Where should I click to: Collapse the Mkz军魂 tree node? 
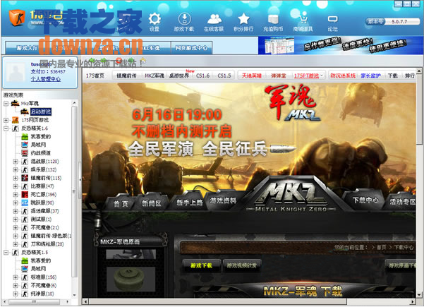[6, 103]
